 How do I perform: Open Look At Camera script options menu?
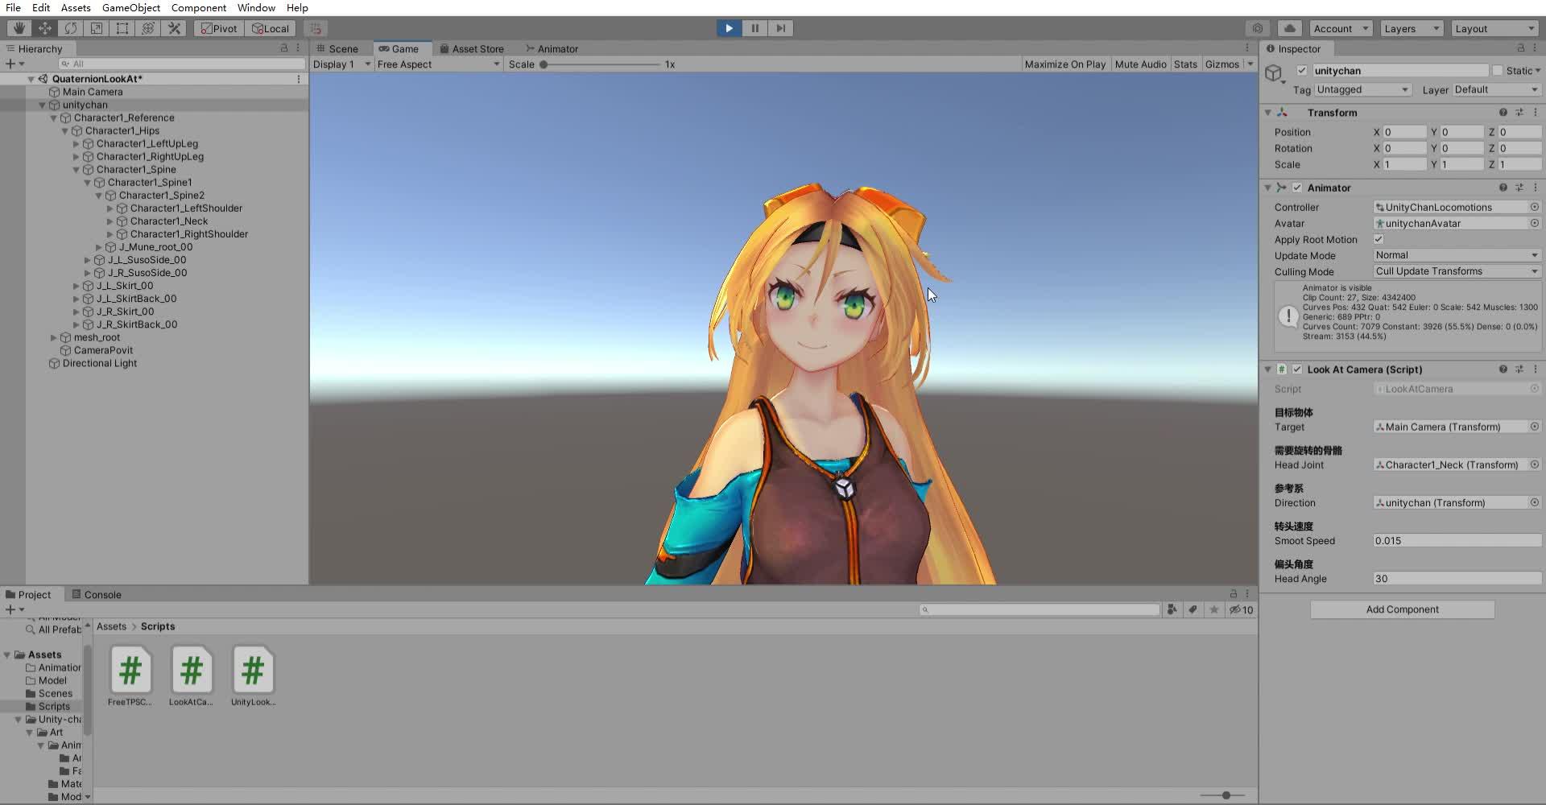[1536, 369]
